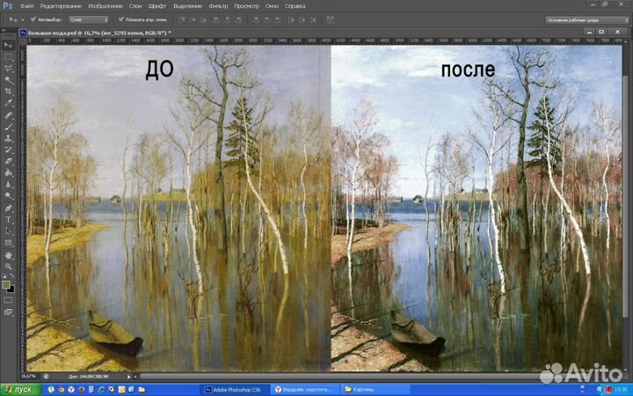This screenshot has width=633, height=396.
Task: Select the Move tool in the toolbox
Action: (x=8, y=45)
